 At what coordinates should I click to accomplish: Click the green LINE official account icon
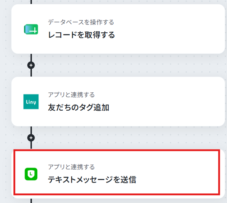coord(31,174)
